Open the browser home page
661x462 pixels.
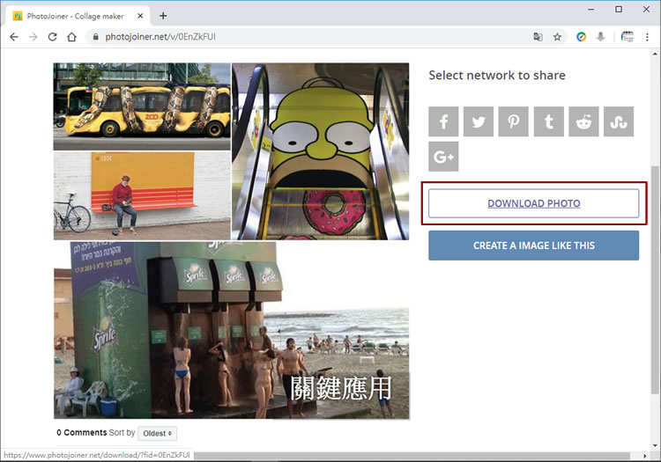point(71,37)
